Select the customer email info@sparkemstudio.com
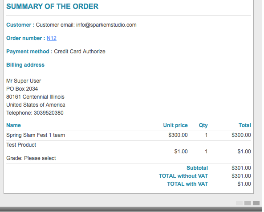Viewport: 264px width, 212px height. 106,25
